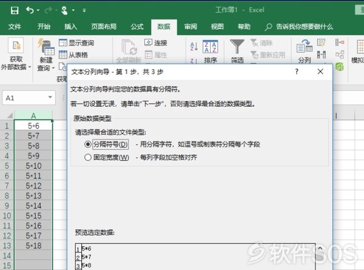Select the 数据 ribbon tab

(x=164, y=27)
